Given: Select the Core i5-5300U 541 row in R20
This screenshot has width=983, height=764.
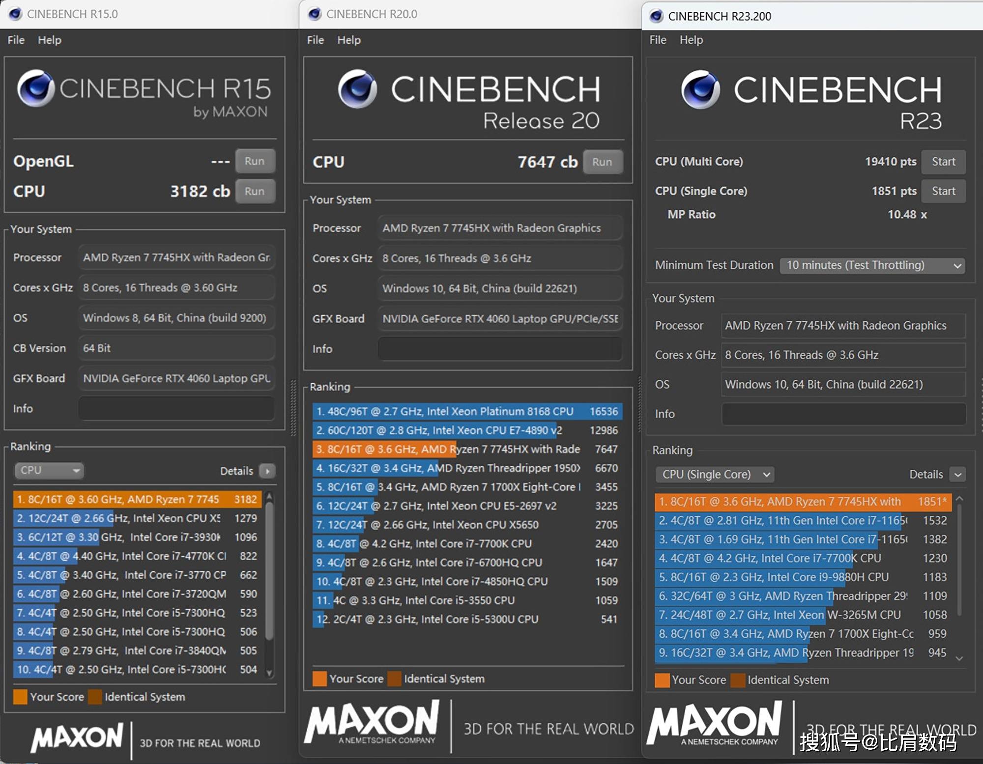Looking at the screenshot, I should coord(467,620).
